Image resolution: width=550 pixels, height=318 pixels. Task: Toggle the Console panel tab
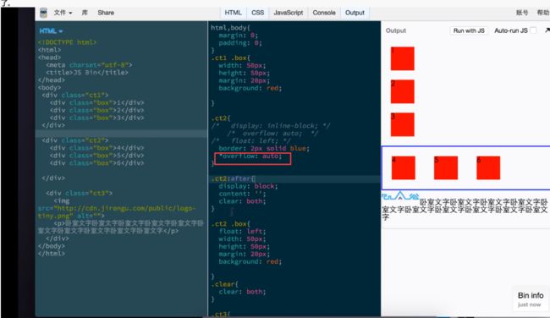(x=324, y=13)
